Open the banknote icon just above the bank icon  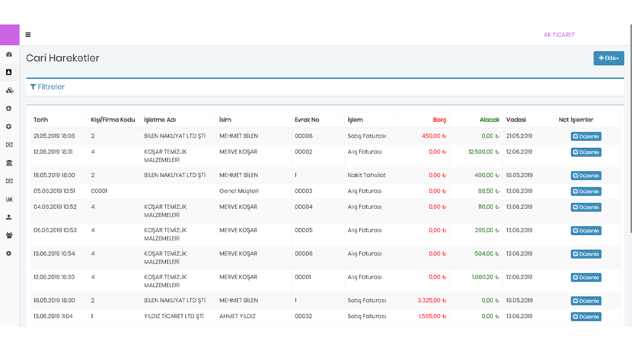[x=9, y=144]
